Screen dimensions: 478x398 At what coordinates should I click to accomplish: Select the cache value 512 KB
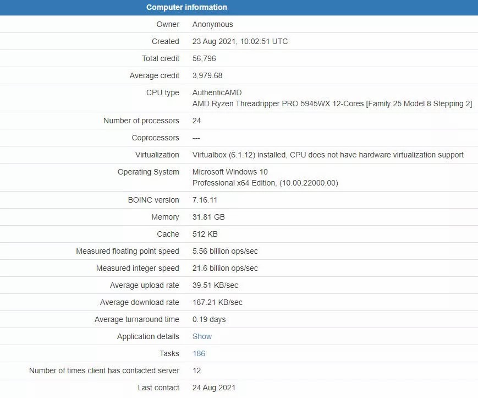click(x=205, y=234)
